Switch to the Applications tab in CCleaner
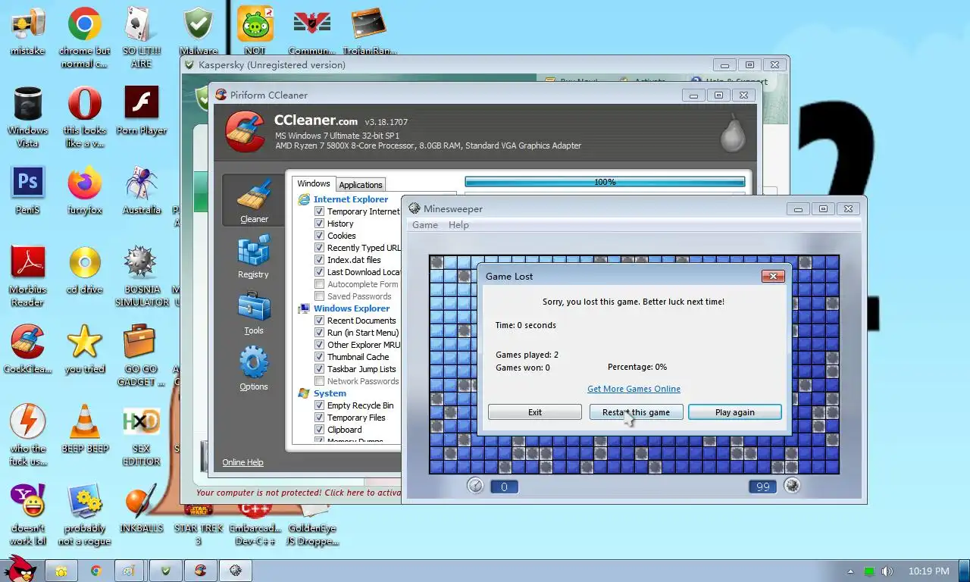 (x=361, y=185)
